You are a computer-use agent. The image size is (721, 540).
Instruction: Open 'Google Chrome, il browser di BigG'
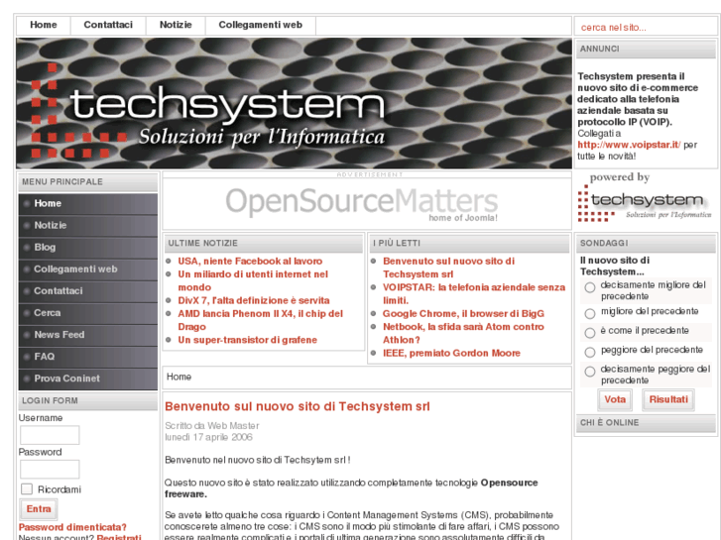(x=463, y=314)
